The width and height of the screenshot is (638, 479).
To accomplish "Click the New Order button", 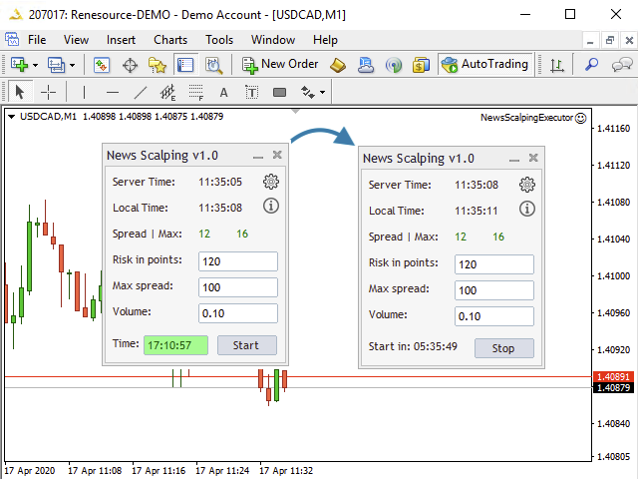I will pos(280,64).
